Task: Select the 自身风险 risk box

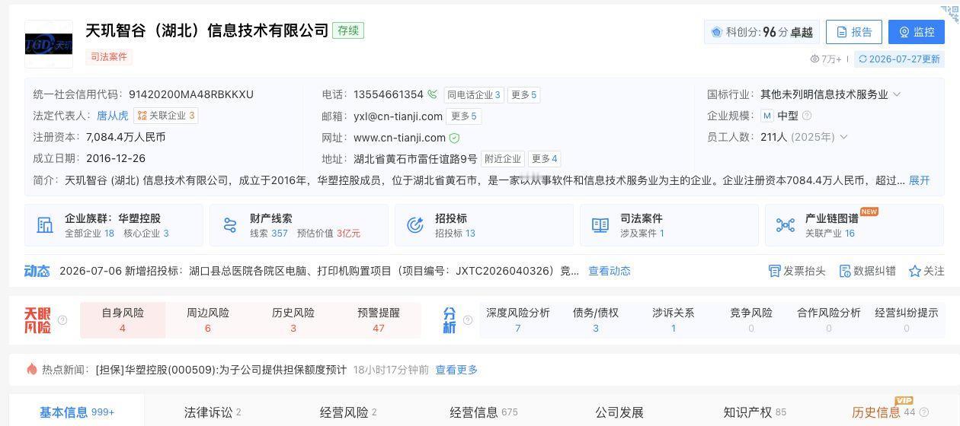Action: click(122, 319)
